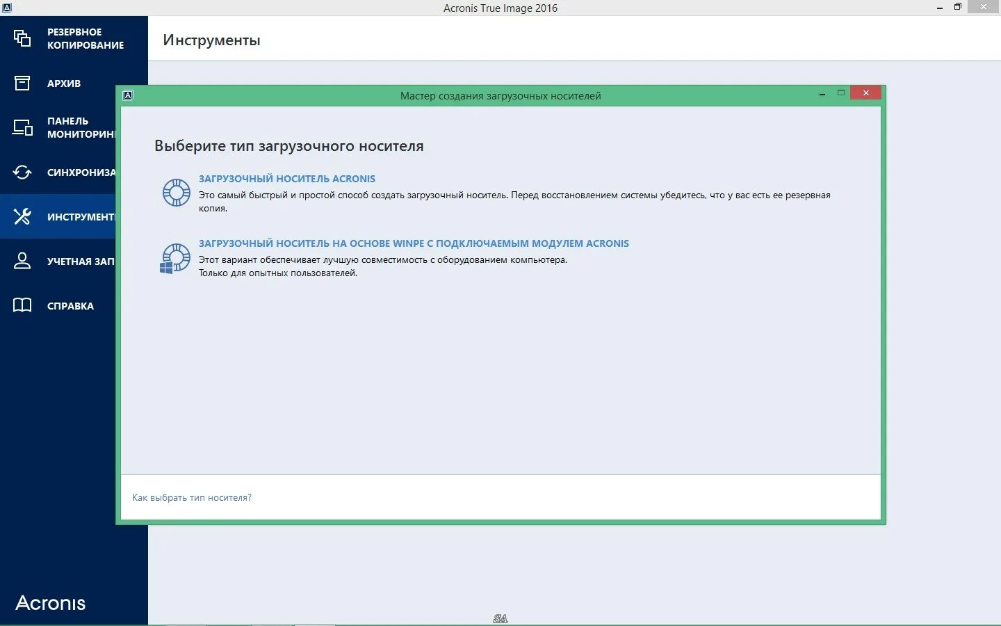
Task: Open УЧЕТНАЯ ЗАПИСЬ section
Action: pos(81,262)
